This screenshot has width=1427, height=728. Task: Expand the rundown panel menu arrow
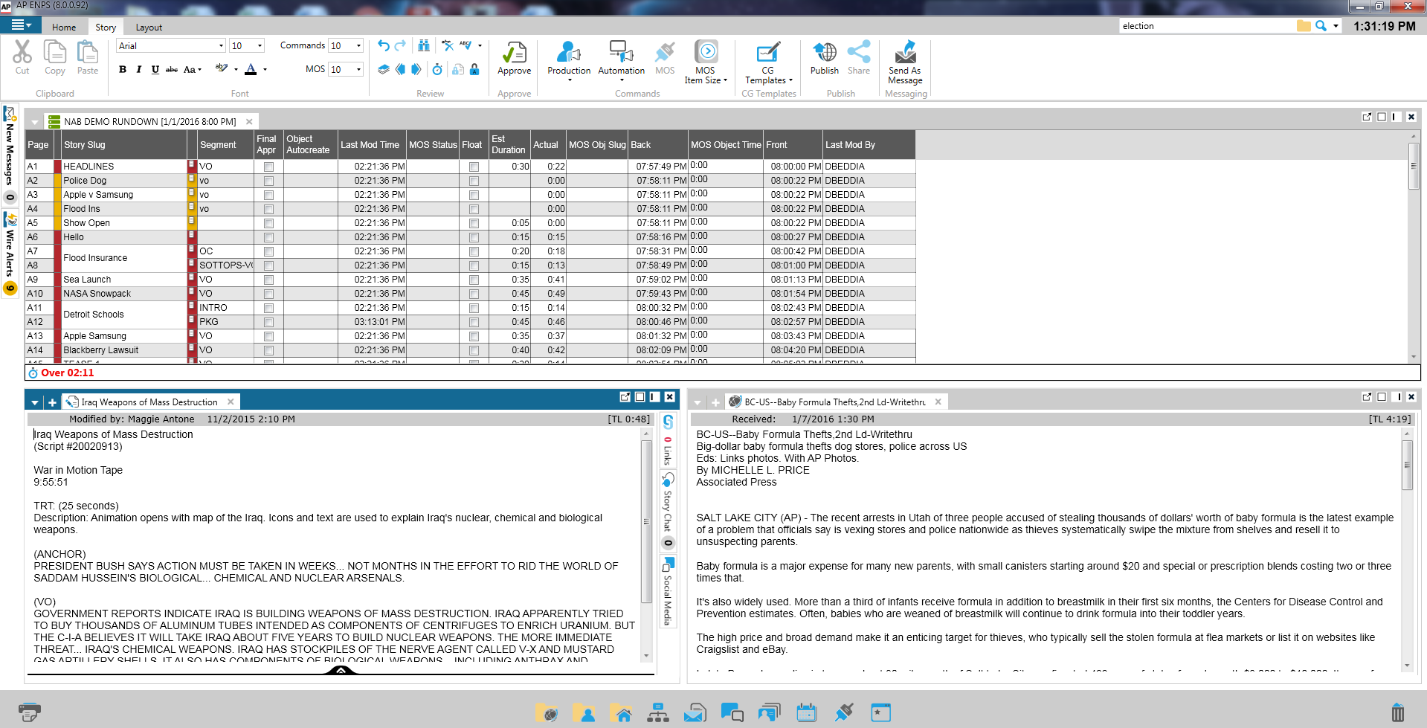pyautogui.click(x=34, y=122)
